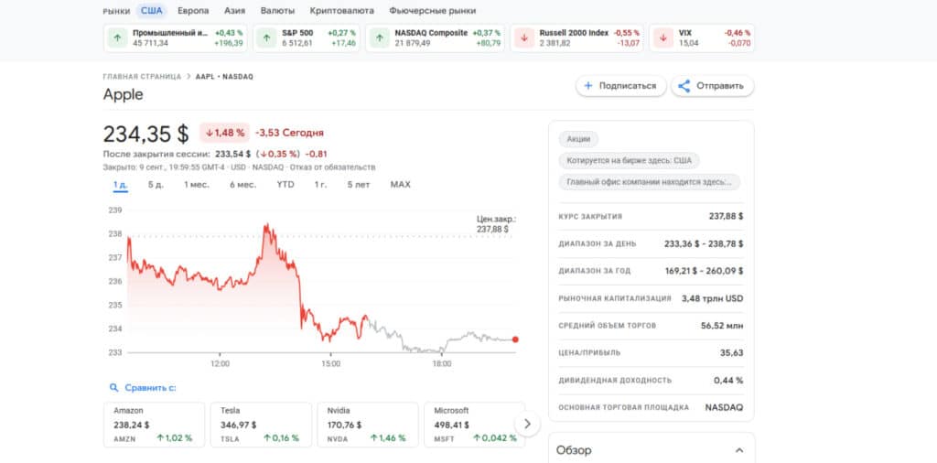Click the СРЕДНИЙ ОБЪЕМ ТОРГОВ label
The height and width of the screenshot is (463, 937).
click(608, 326)
